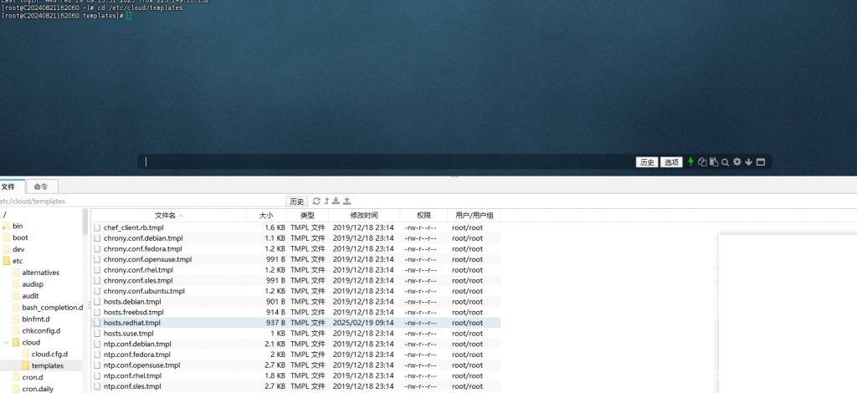Click folder icon next to cron.d
Screen dimensions: 857x393
tap(16, 377)
